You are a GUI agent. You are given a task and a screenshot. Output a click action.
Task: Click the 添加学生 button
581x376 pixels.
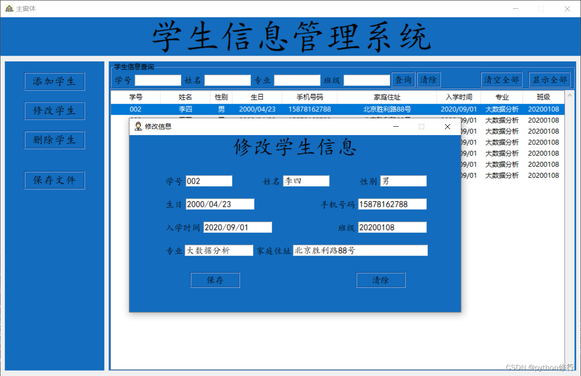(x=54, y=82)
